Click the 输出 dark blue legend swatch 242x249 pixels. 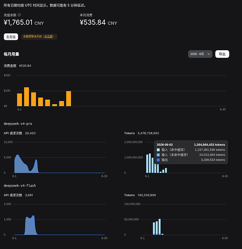[x=158, y=160]
